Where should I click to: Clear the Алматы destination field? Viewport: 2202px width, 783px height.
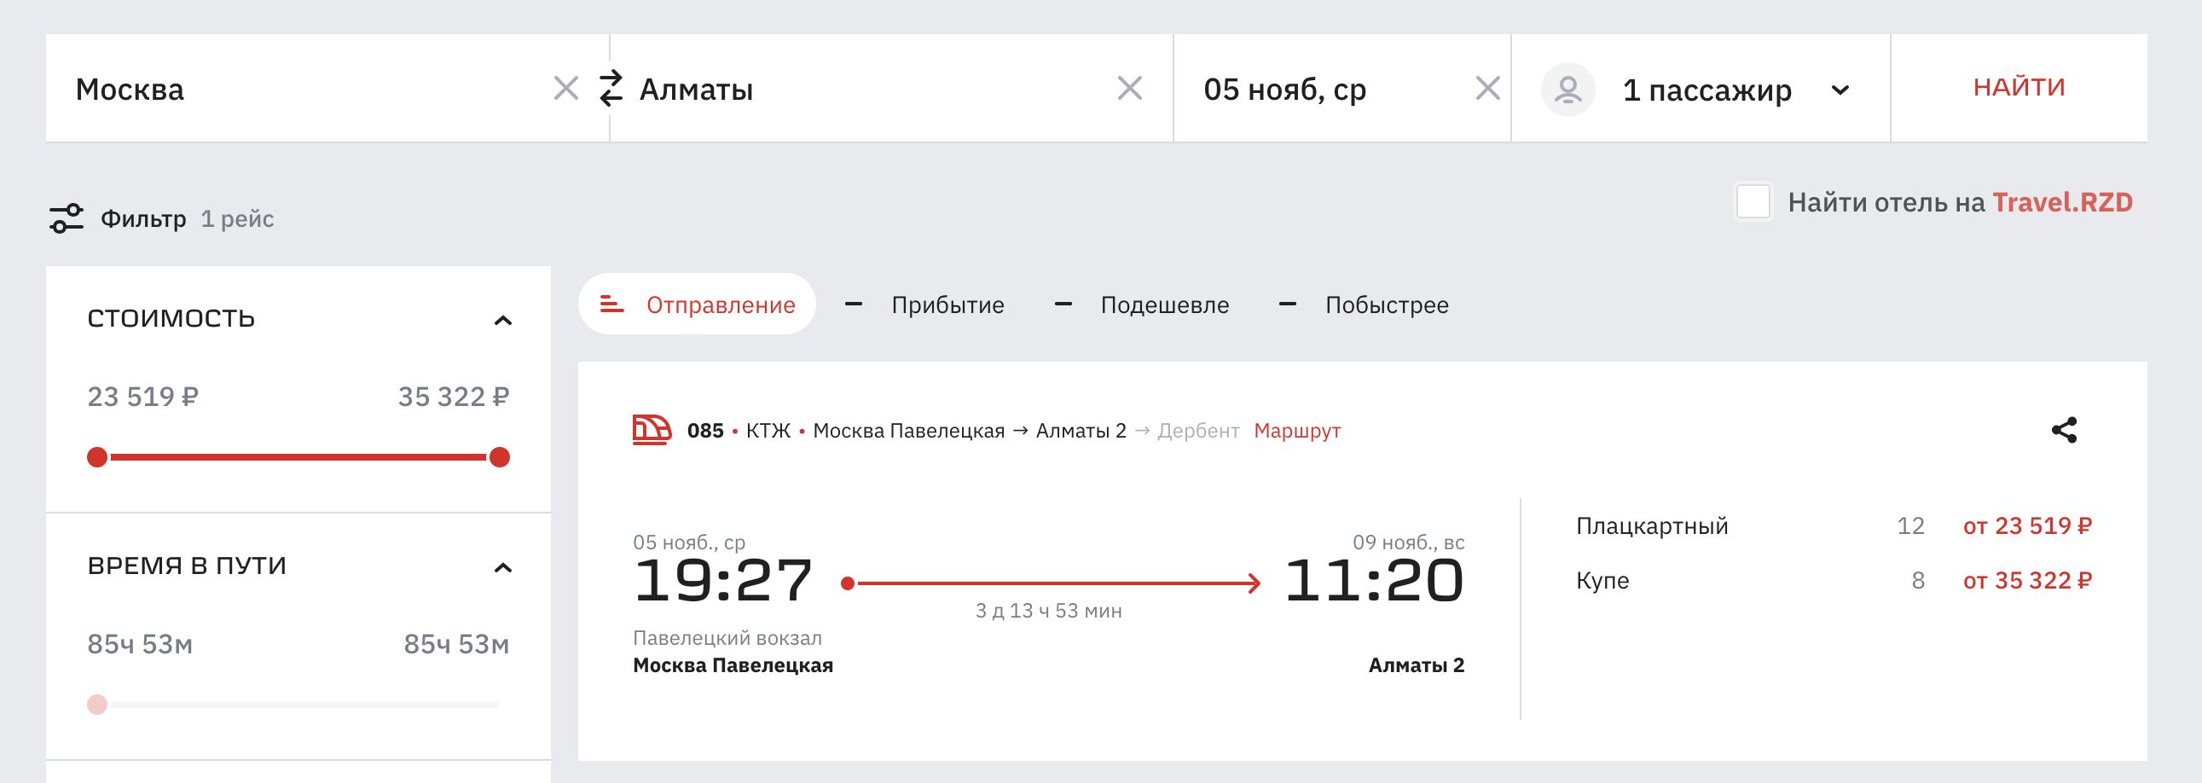pyautogui.click(x=1129, y=88)
